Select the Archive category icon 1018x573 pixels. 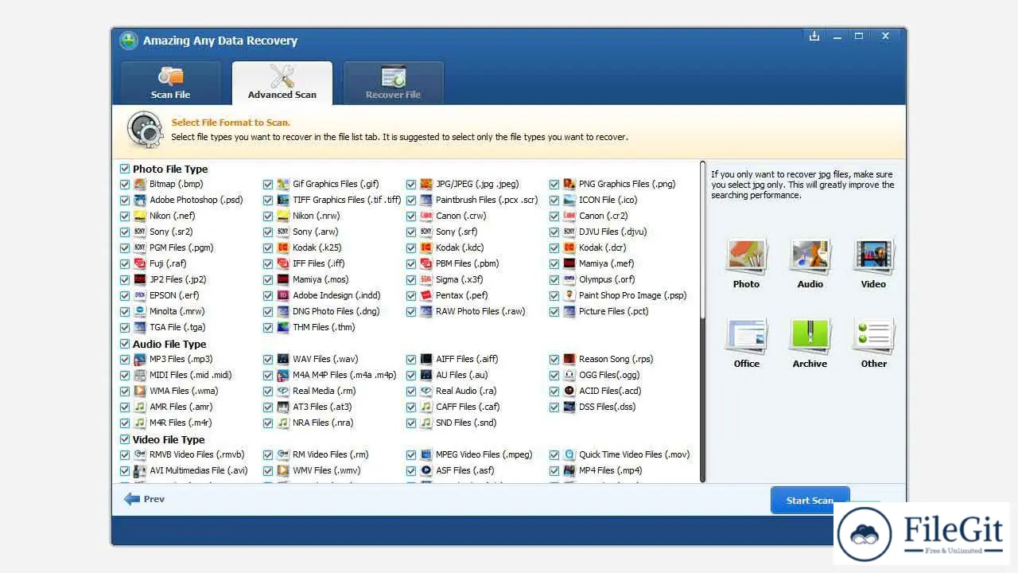[x=810, y=337]
